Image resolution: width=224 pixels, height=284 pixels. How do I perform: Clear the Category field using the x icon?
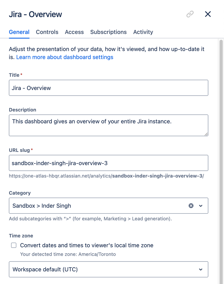pos(191,205)
